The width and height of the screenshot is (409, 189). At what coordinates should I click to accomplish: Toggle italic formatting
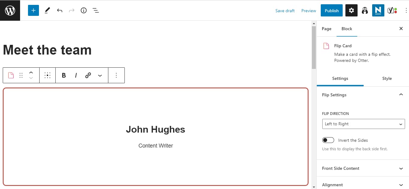point(75,75)
